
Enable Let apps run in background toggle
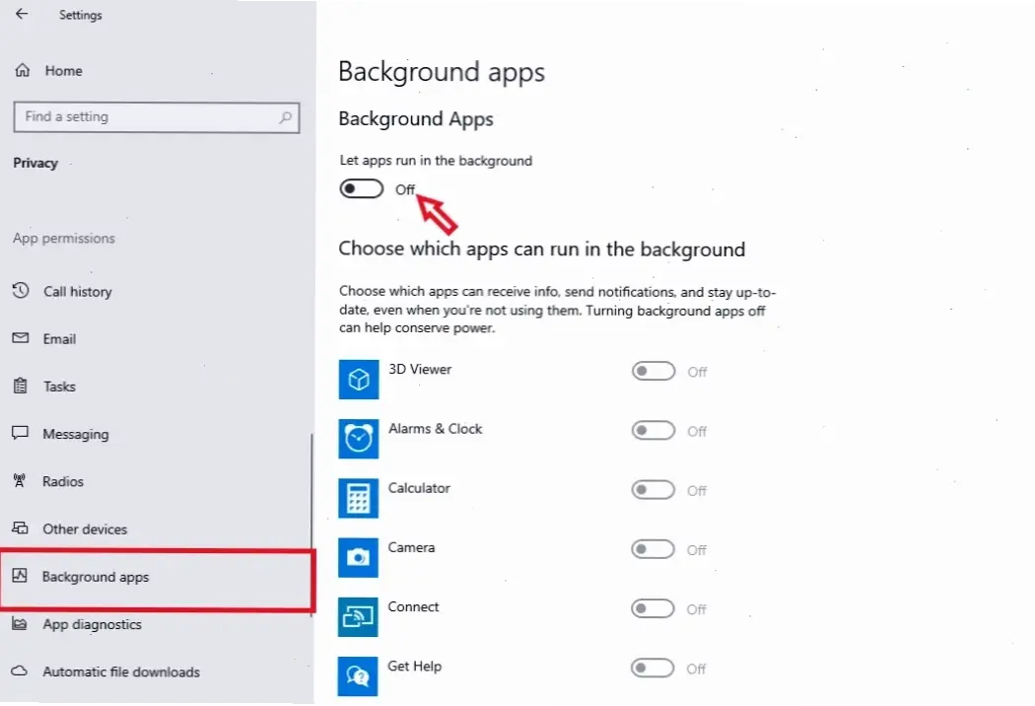[x=361, y=189]
